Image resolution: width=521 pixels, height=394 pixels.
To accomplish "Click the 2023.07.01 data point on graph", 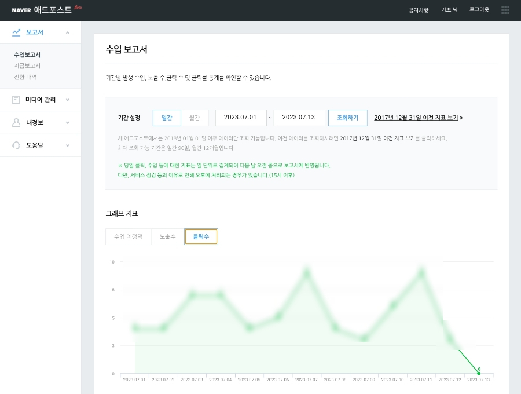I will pyautogui.click(x=135, y=328).
